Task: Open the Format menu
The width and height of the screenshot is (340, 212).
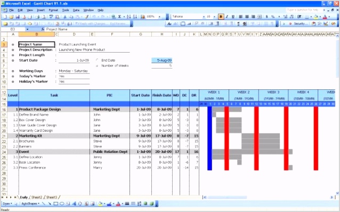Action: pos(53,10)
